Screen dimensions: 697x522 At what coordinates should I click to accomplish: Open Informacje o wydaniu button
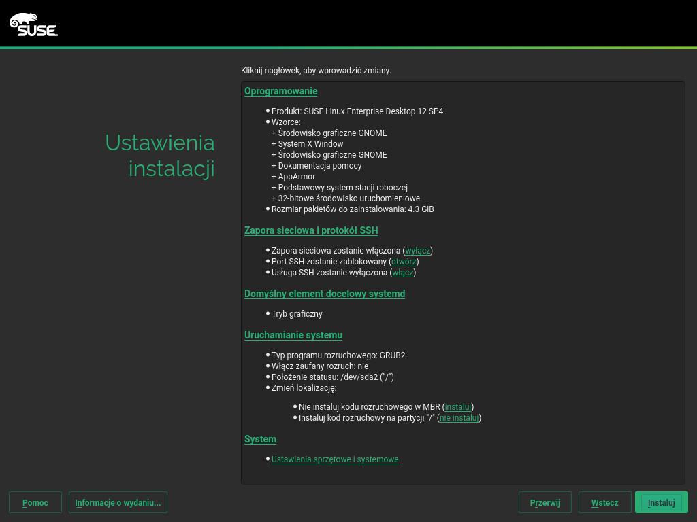click(x=118, y=502)
